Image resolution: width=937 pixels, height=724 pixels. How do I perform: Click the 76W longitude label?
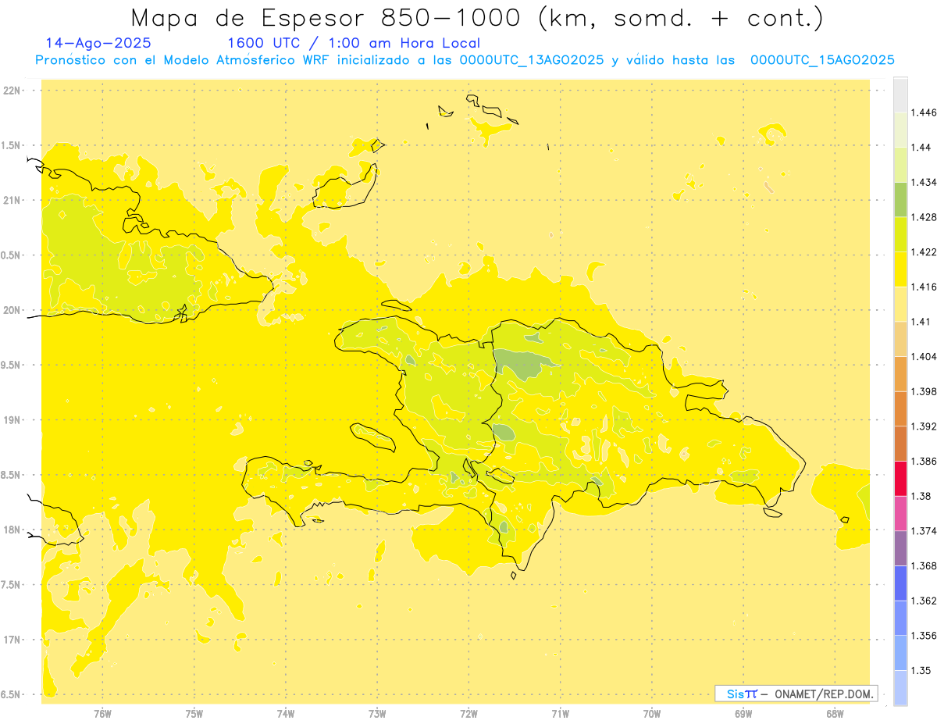point(102,714)
